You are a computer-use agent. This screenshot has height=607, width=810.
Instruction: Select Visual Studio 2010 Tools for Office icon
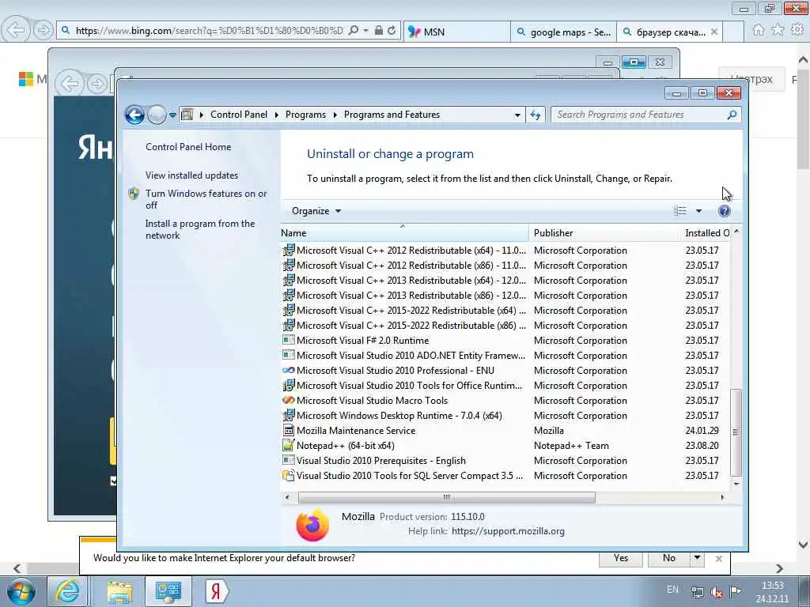point(288,386)
